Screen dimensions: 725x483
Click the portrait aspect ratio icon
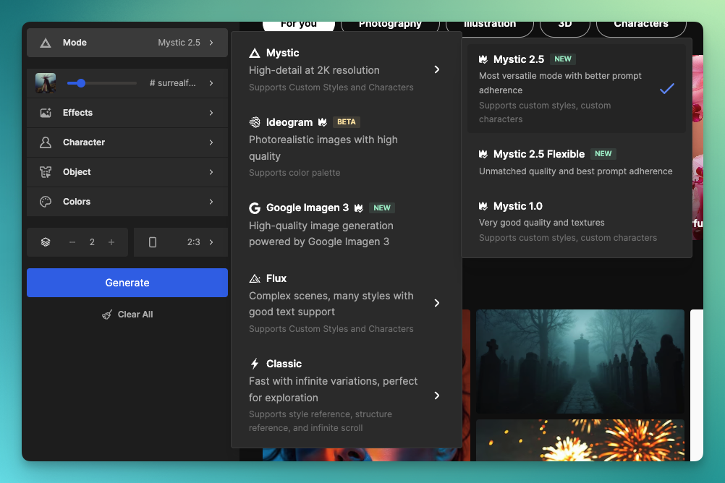pos(153,242)
